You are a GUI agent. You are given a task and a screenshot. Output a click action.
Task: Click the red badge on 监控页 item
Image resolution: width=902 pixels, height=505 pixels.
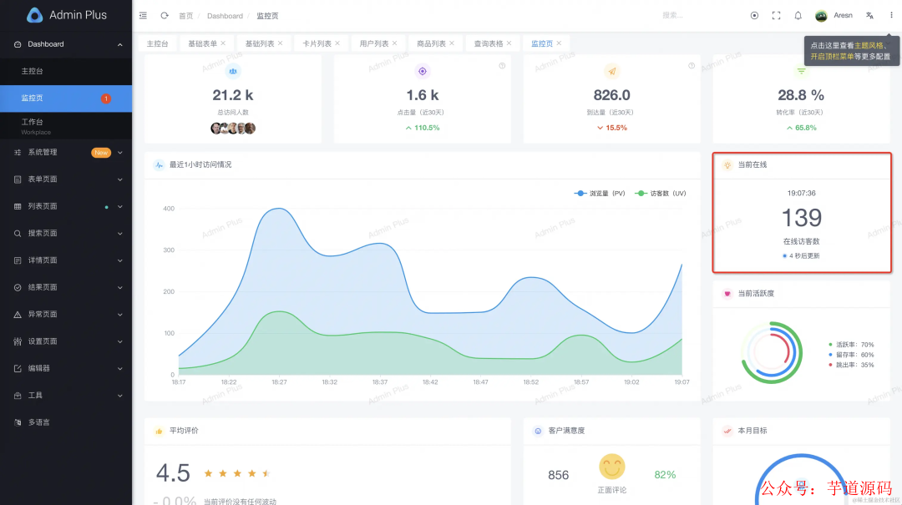tap(106, 98)
